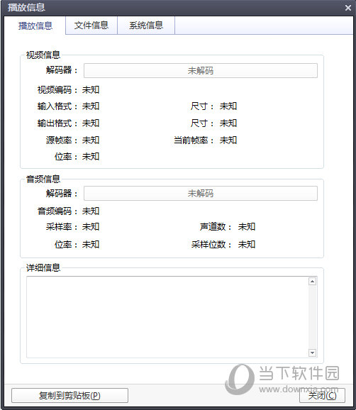This screenshot has height=410, width=356.
Task: Click the 详细信息 group label
Action: point(43,267)
